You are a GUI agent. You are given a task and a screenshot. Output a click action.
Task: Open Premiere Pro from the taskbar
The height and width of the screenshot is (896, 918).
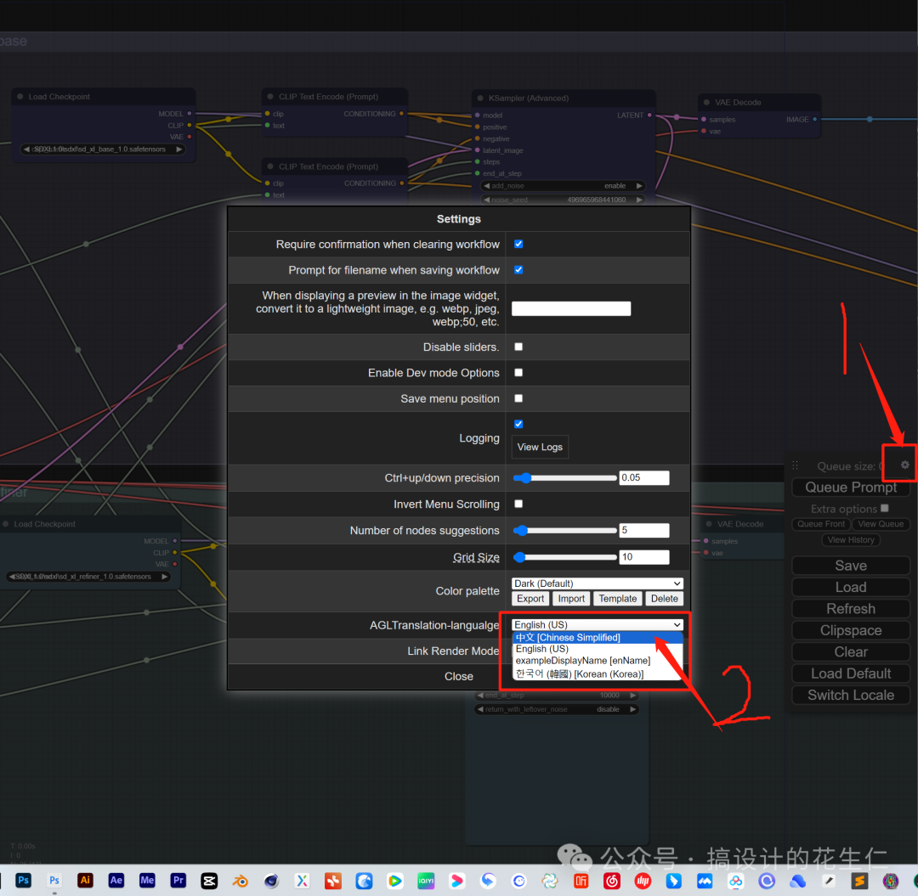[178, 881]
